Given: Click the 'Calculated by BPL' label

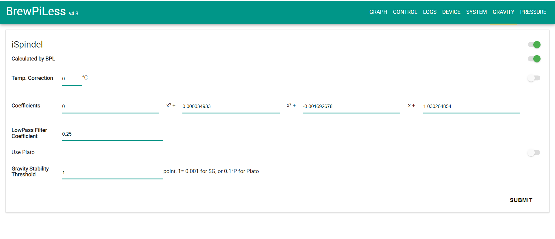Looking at the screenshot, I should (33, 59).
